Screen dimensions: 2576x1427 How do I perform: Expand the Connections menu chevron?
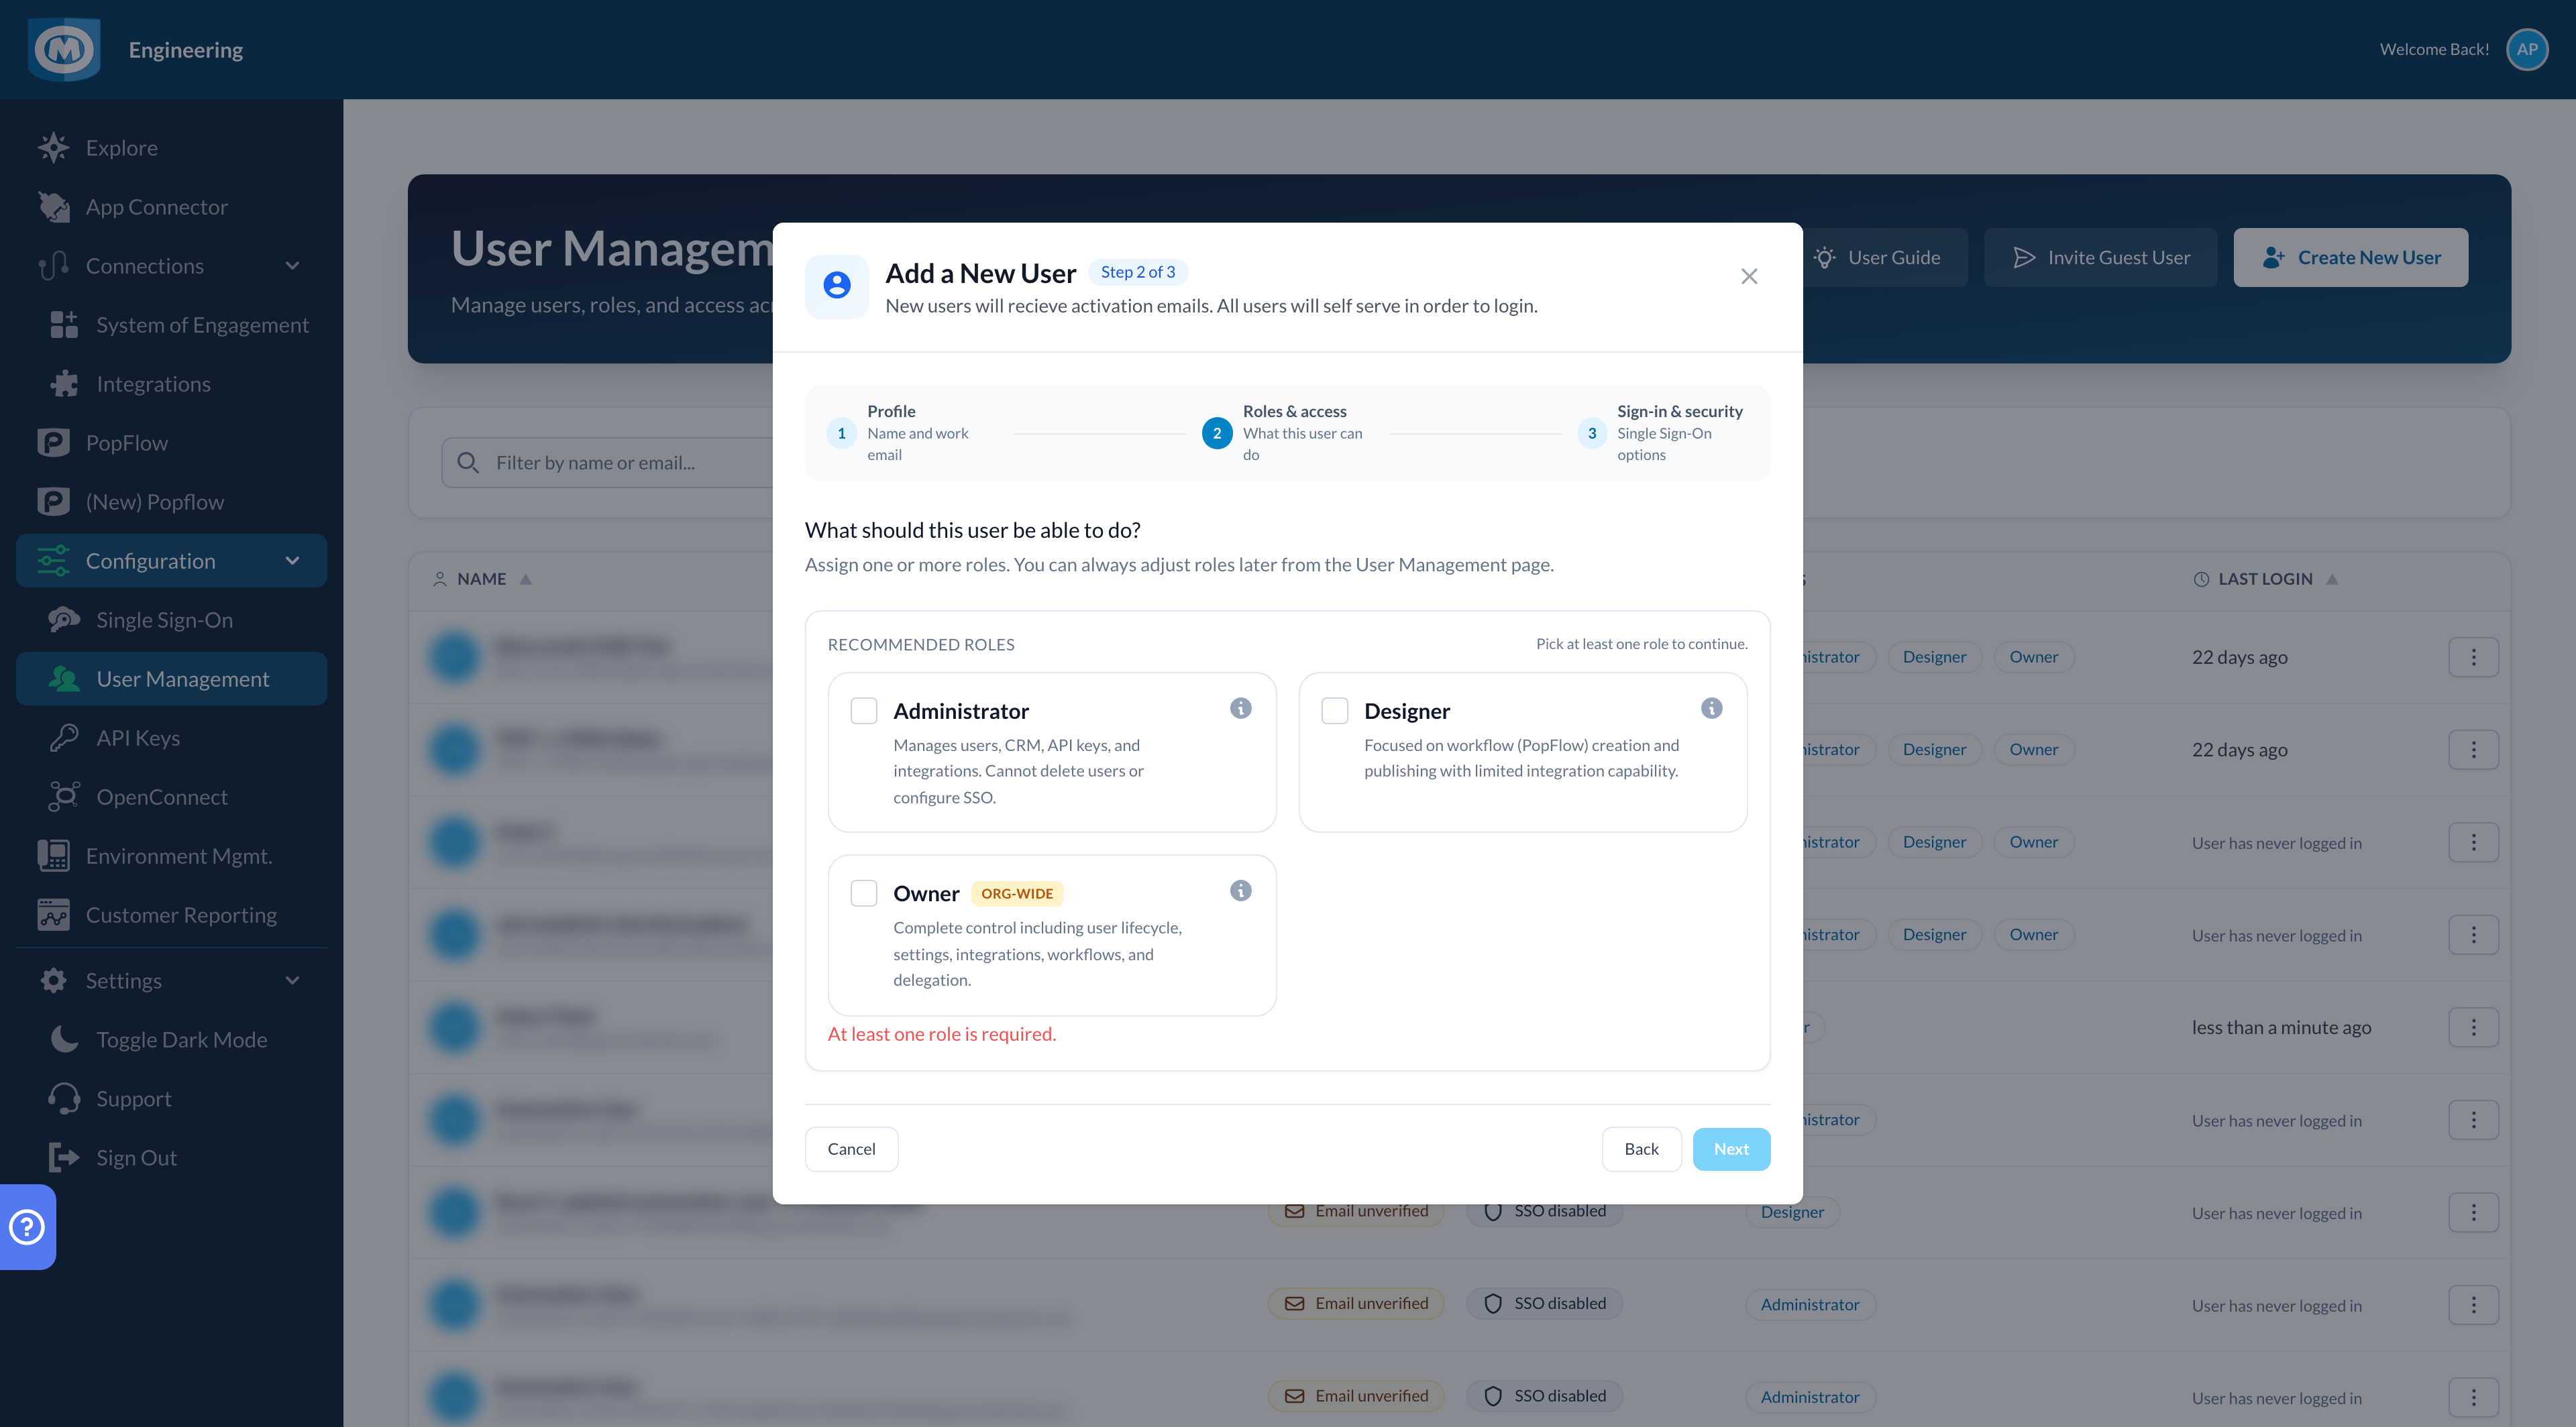coord(292,266)
